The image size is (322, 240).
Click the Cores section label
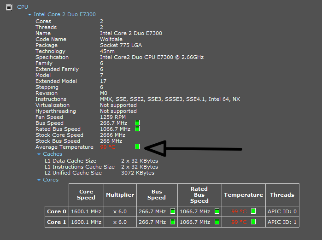point(51,180)
